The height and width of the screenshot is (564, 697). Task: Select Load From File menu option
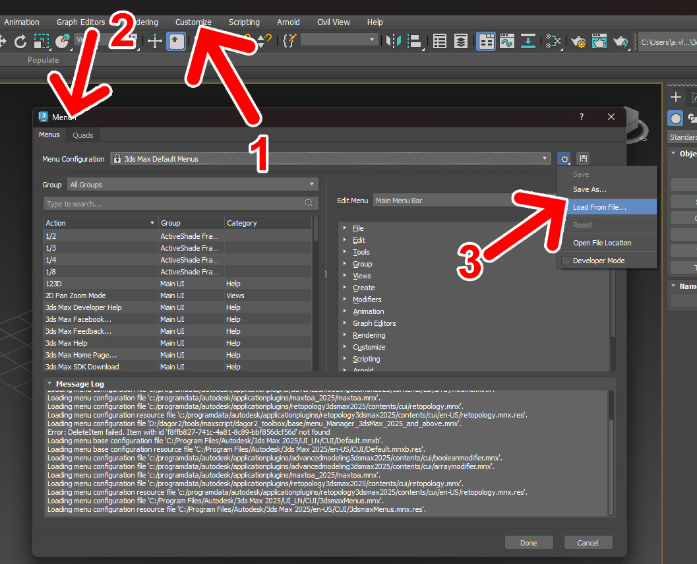click(599, 207)
